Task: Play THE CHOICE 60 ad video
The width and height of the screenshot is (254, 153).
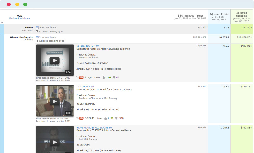Action: point(55,101)
